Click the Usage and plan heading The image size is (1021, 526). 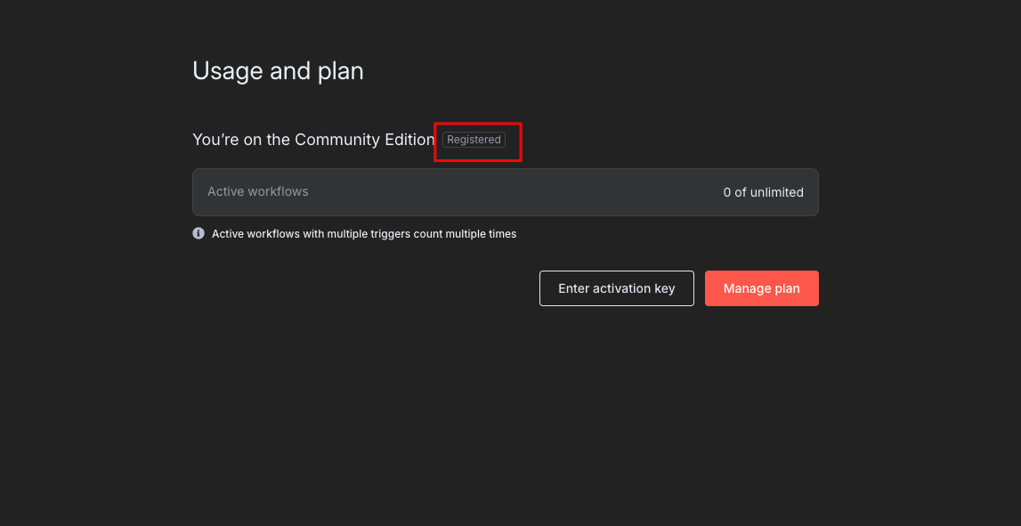coord(278,71)
